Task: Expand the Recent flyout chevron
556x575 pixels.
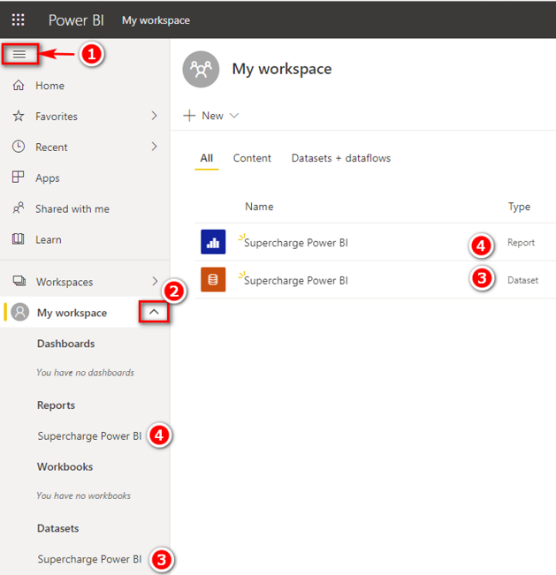Action: 154,147
